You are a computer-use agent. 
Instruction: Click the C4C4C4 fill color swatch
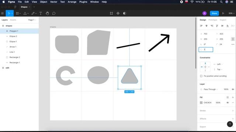(x=201, y=103)
